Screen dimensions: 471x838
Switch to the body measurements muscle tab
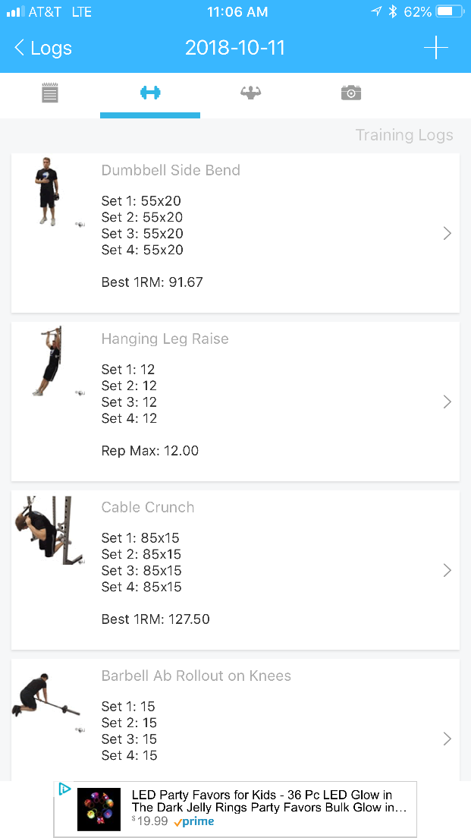pos(250,93)
